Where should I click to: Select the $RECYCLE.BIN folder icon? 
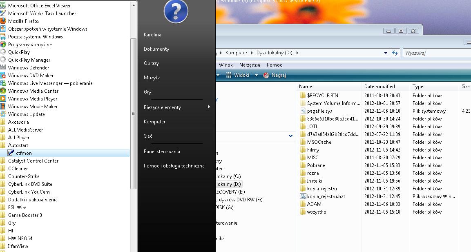click(303, 95)
